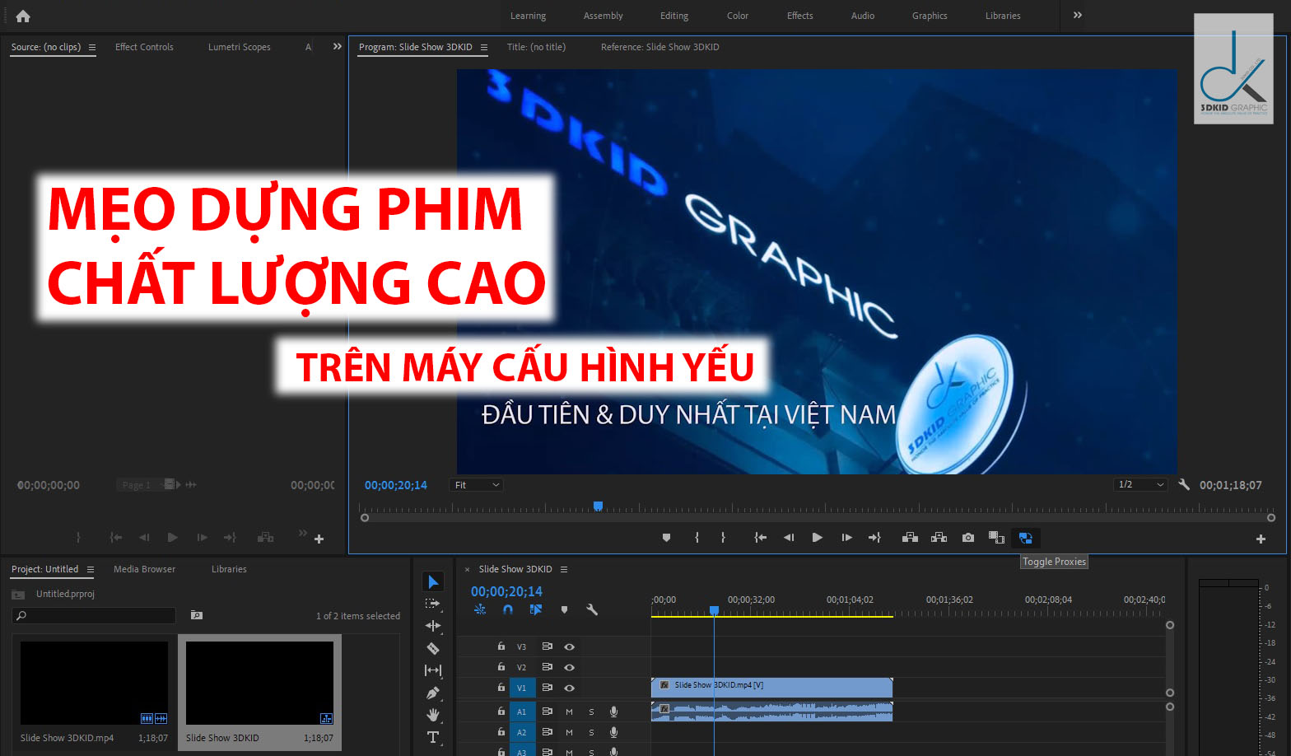Open the Effects workspace
Viewport: 1291px width, 756px height.
(799, 16)
